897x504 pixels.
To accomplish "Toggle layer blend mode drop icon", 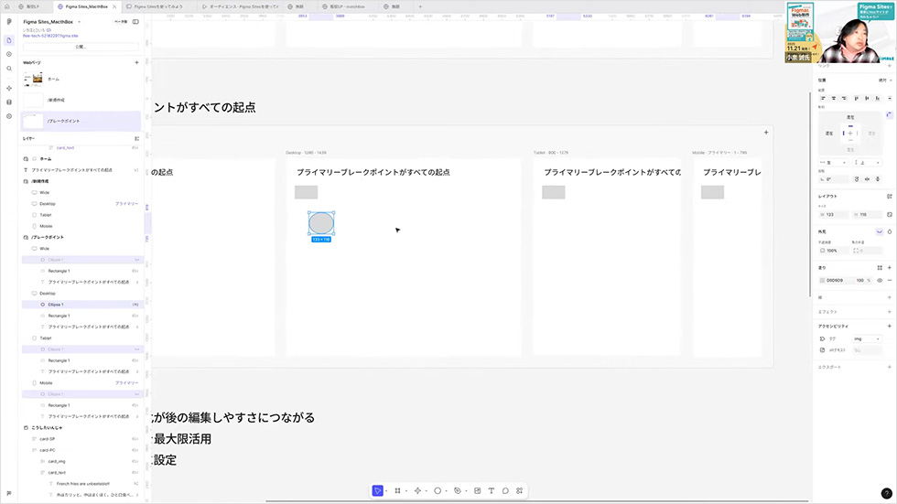I will click(890, 231).
